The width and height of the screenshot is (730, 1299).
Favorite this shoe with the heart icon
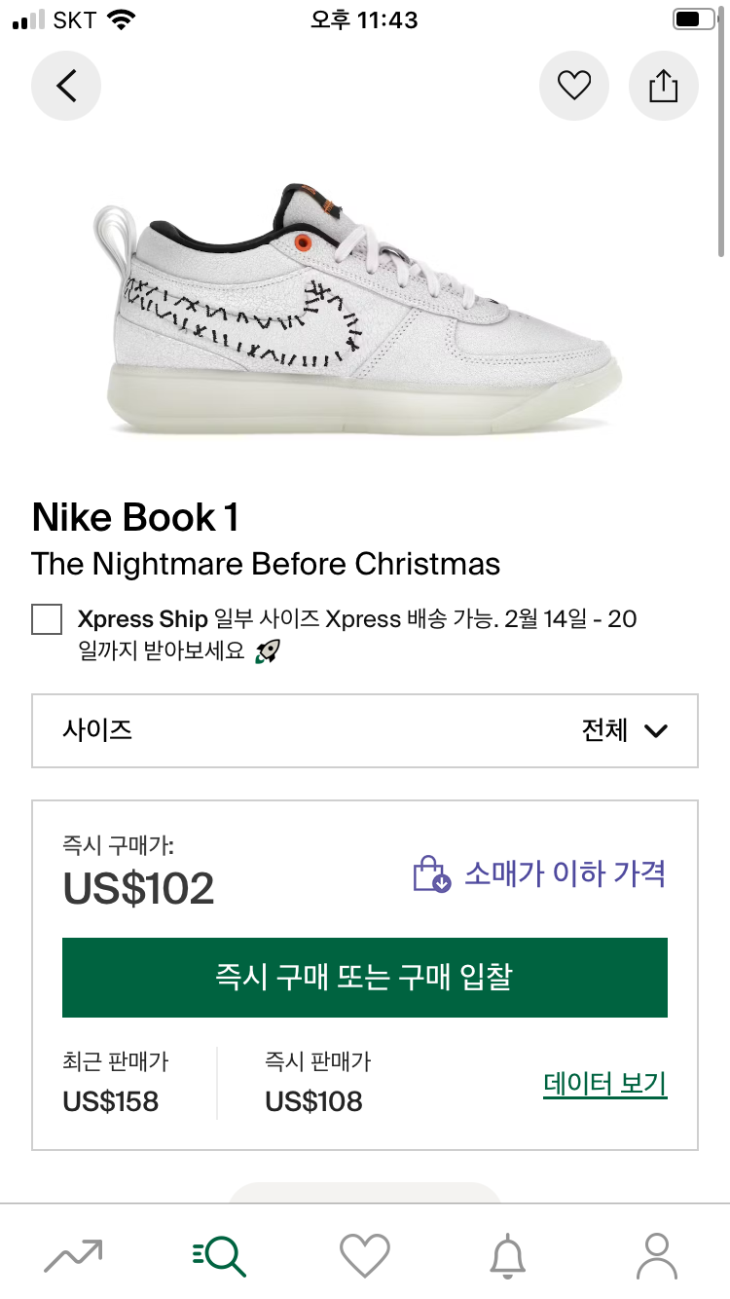tap(574, 87)
